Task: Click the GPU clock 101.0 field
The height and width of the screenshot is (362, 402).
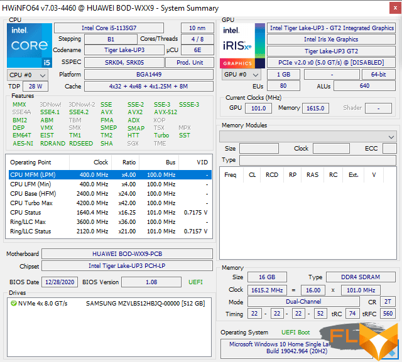Action: coord(258,109)
